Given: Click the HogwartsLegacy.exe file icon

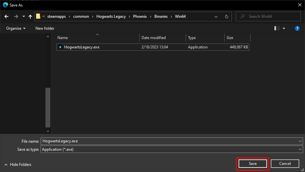Looking at the screenshot, I should click(x=60, y=47).
